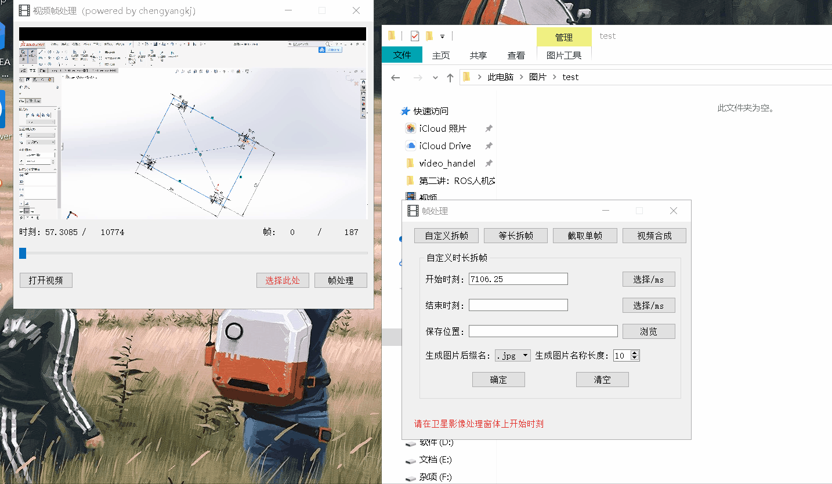This screenshot has width=832, height=484.
Task: Click the video_handel folder icon
Action: pyautogui.click(x=411, y=163)
